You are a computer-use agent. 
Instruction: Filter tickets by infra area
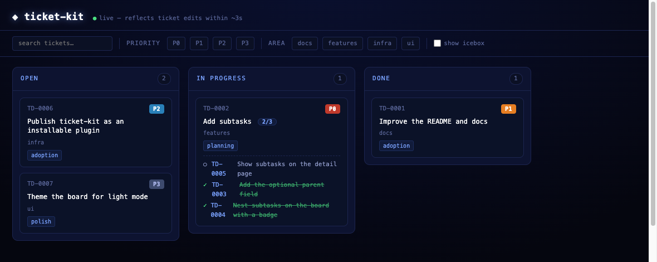click(x=382, y=43)
